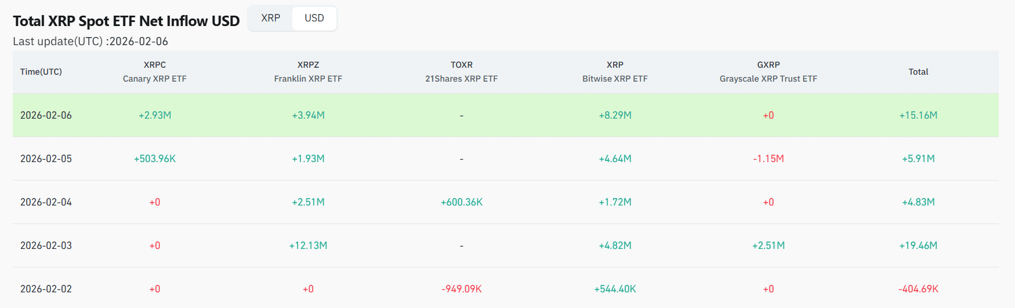
Task: Click the XRPC Canary XRP ETF header
Action: tap(154, 72)
